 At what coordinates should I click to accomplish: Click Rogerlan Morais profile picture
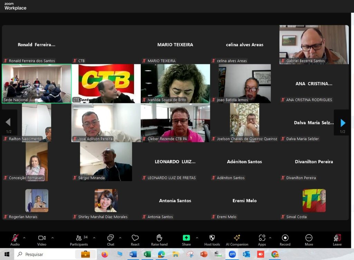point(37,201)
